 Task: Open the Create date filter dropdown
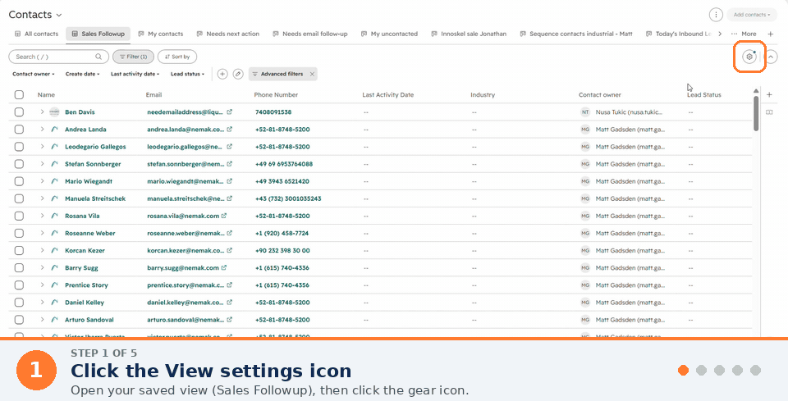coord(82,74)
